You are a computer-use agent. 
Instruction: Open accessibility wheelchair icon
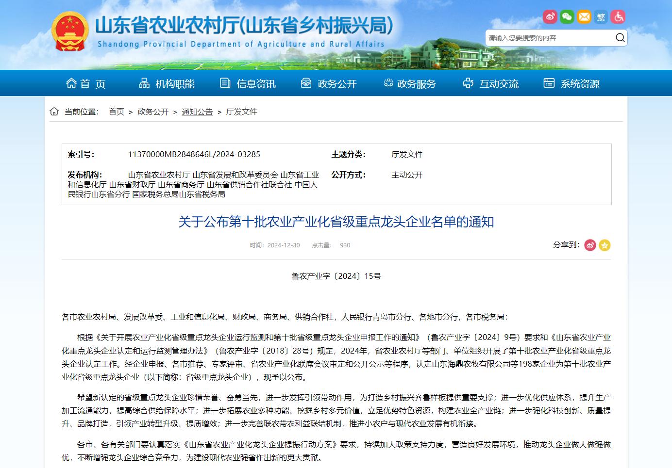(x=618, y=17)
